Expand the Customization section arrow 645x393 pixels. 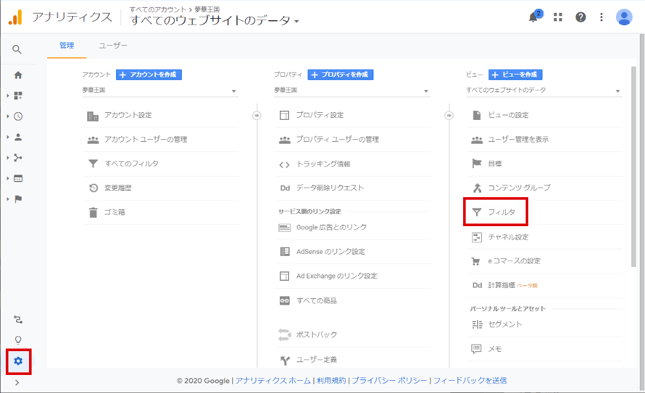pyautogui.click(x=8, y=96)
